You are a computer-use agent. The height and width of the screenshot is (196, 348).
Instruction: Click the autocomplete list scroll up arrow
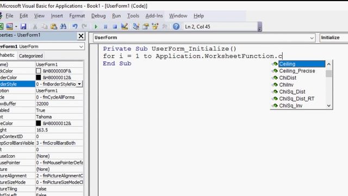coord(329,64)
